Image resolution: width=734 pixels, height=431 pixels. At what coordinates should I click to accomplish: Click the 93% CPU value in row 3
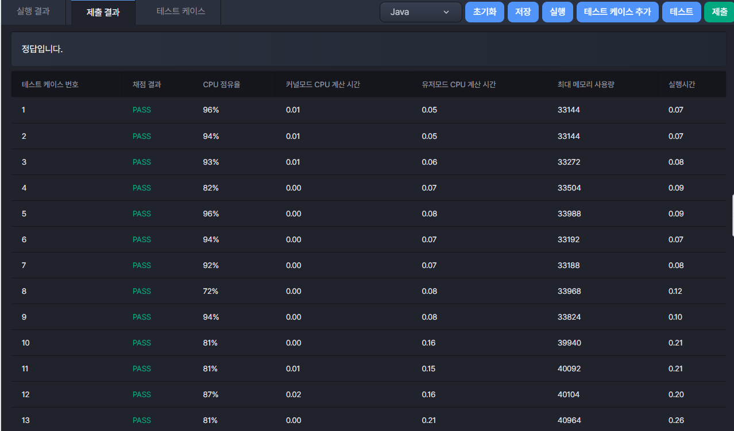coord(211,162)
